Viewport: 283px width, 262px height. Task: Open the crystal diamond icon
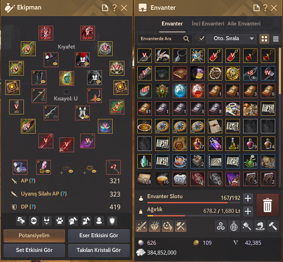coord(154,226)
